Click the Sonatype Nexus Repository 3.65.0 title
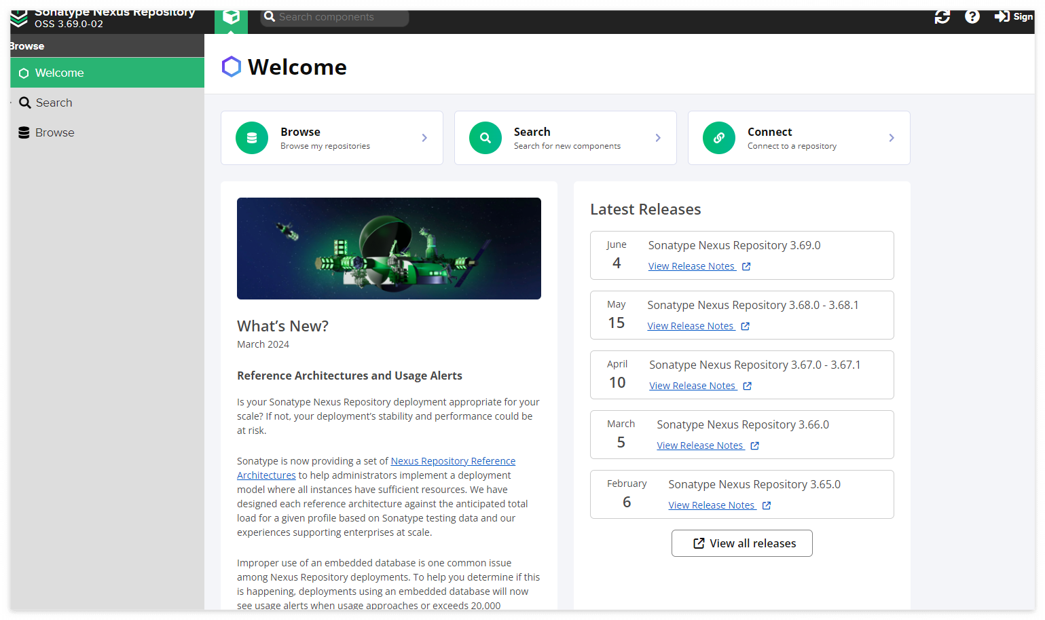The width and height of the screenshot is (1045, 620). click(x=754, y=484)
